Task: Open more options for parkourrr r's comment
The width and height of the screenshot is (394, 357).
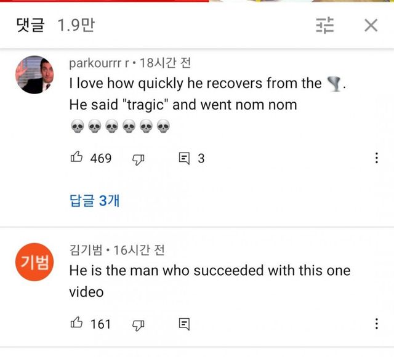Action: click(376, 158)
